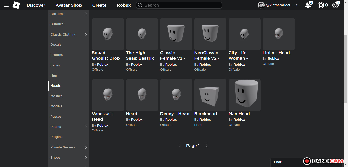
Task: Expand the Private Servers category
Action: click(x=86, y=147)
